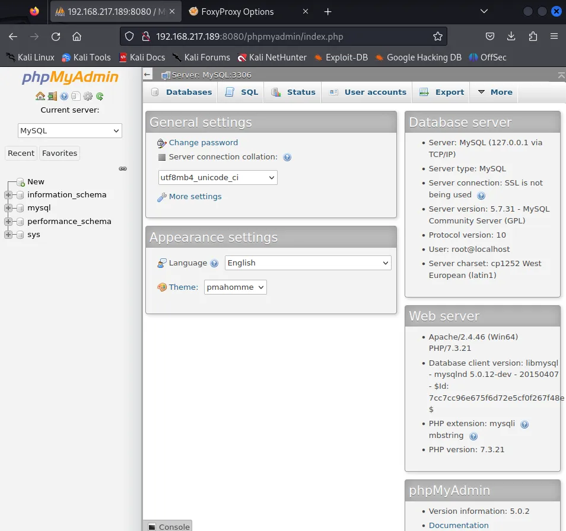Open the phpMyAdmin Documentation link
566x531 pixels.
pos(459,526)
